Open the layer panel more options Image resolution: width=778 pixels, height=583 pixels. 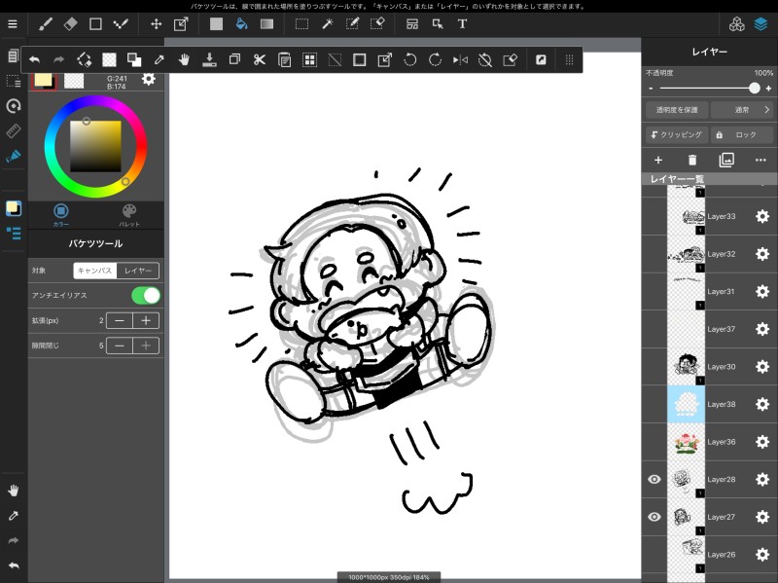point(760,160)
